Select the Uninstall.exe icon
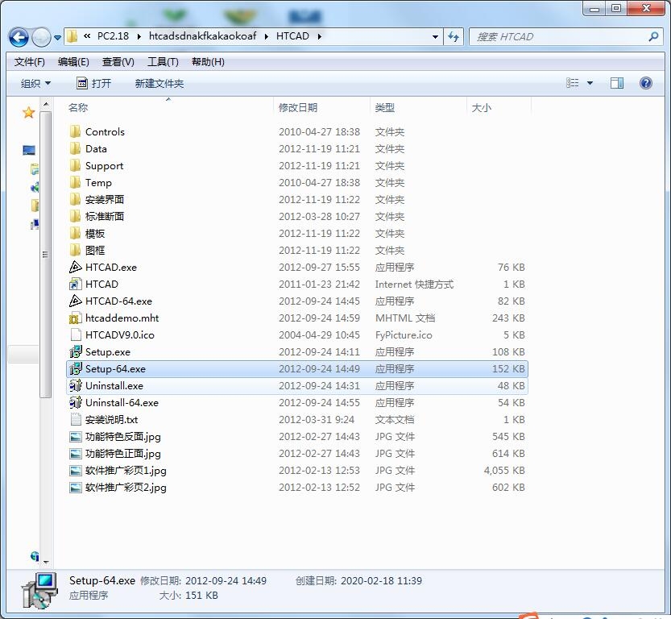This screenshot has height=619, width=671. click(76, 385)
